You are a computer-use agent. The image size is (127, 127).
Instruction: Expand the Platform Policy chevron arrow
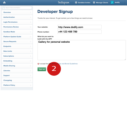pos(30,85)
